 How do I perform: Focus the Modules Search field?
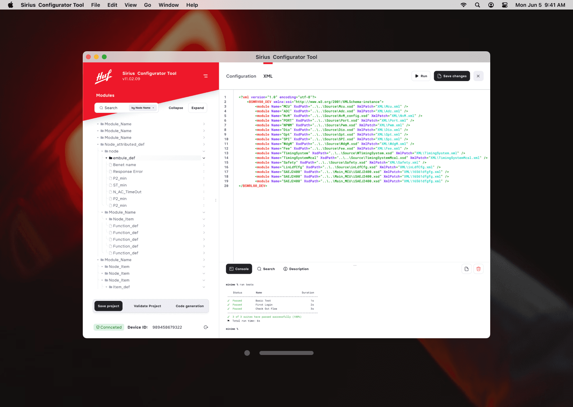point(127,108)
